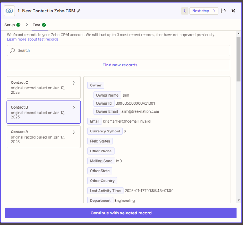Click the Field States label
243x225 pixels.
point(100,141)
